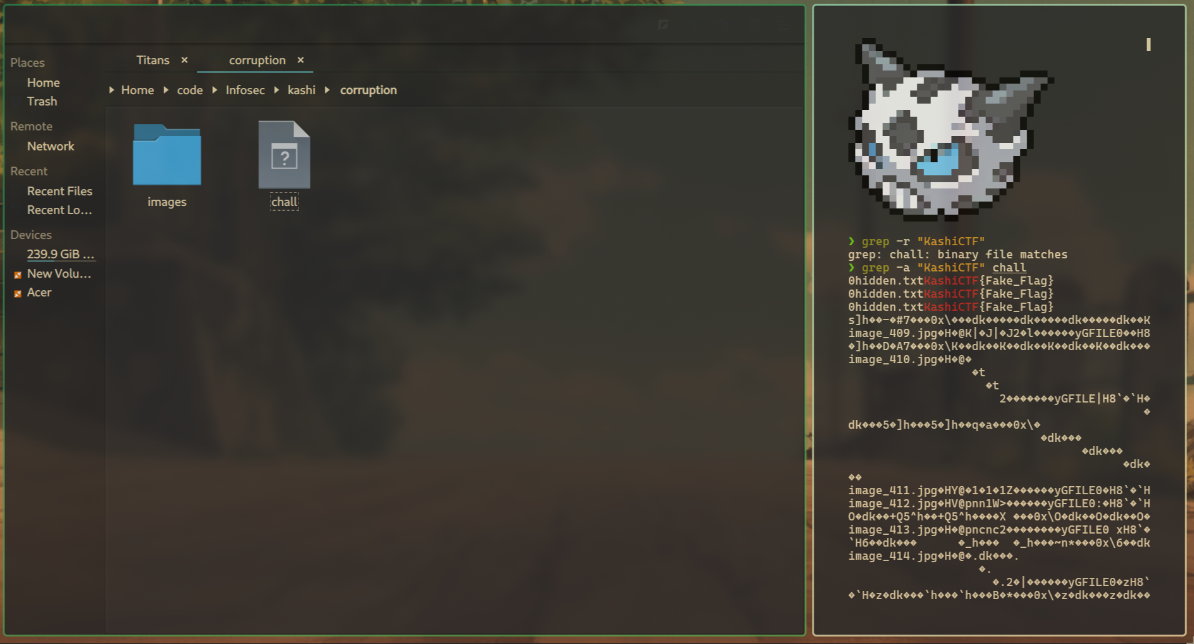1194x644 pixels.
Task: Click the pixel-art cat image in terminal
Action: [x=950, y=130]
